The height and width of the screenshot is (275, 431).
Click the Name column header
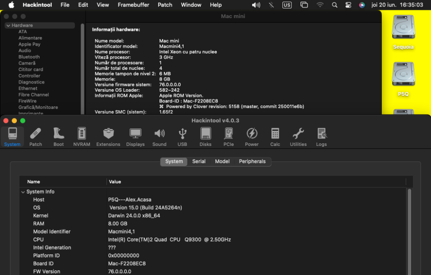(x=63, y=182)
